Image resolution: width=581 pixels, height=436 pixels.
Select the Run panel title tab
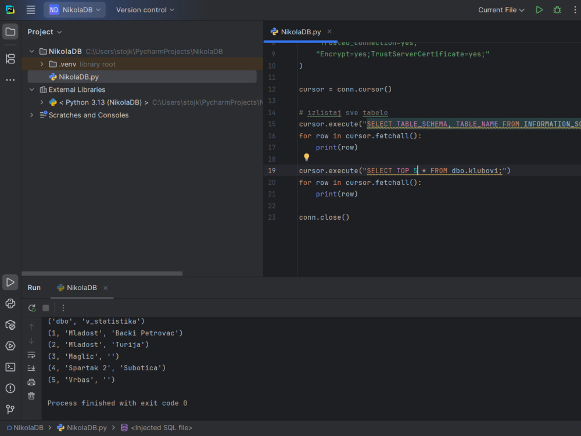point(34,288)
